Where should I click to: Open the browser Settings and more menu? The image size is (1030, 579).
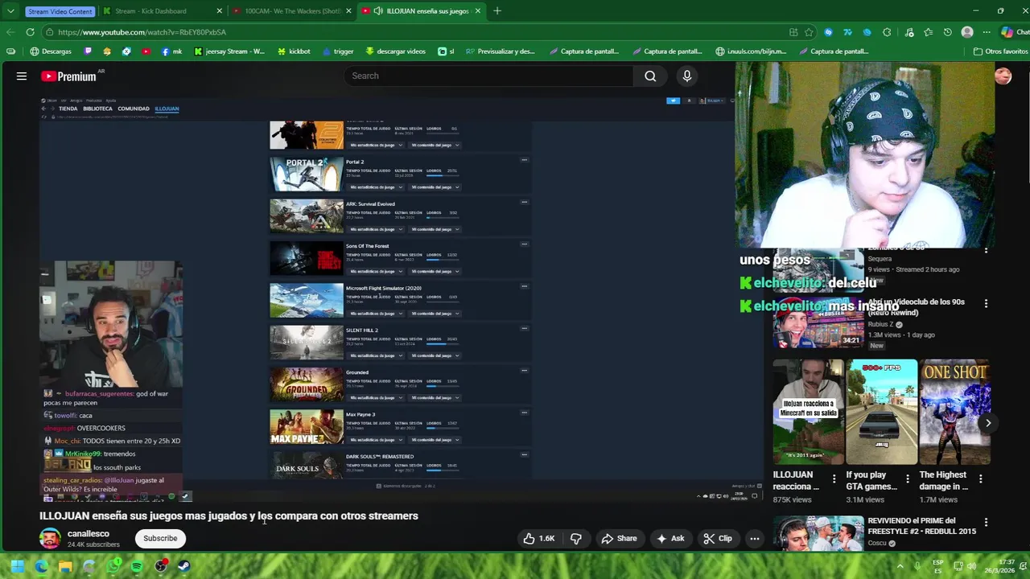coord(987,32)
